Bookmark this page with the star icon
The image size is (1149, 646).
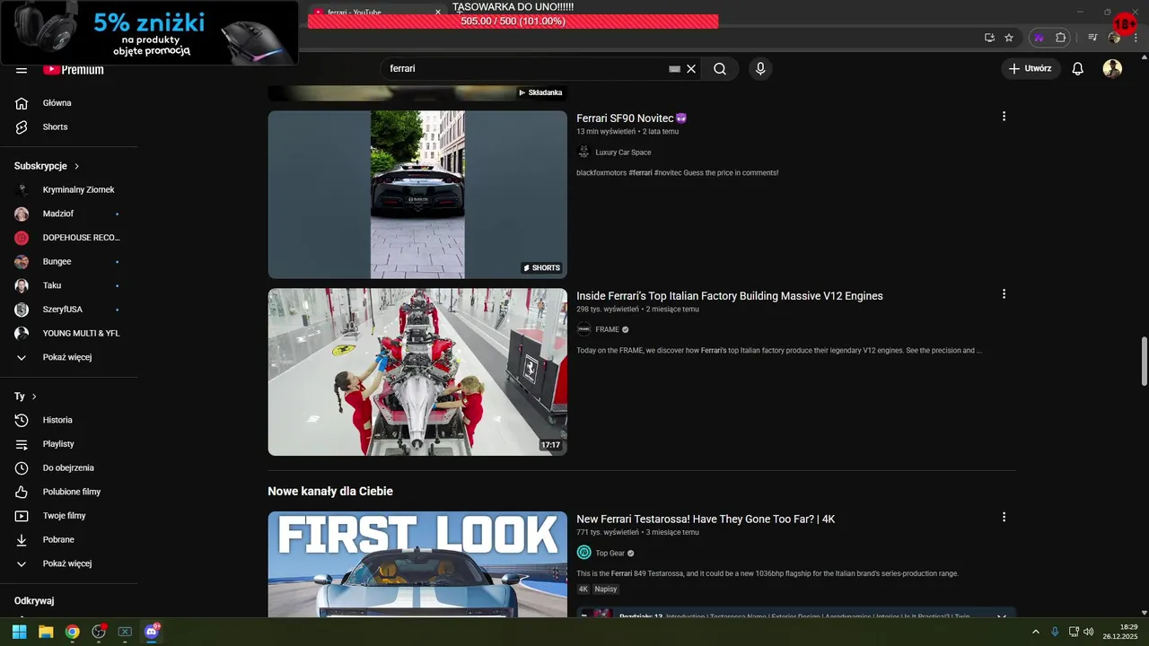1009,38
